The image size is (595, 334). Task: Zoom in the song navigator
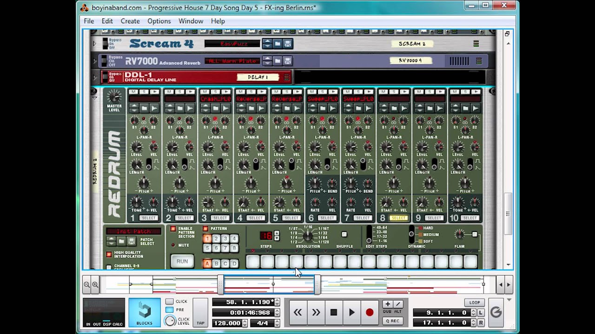coord(95,285)
